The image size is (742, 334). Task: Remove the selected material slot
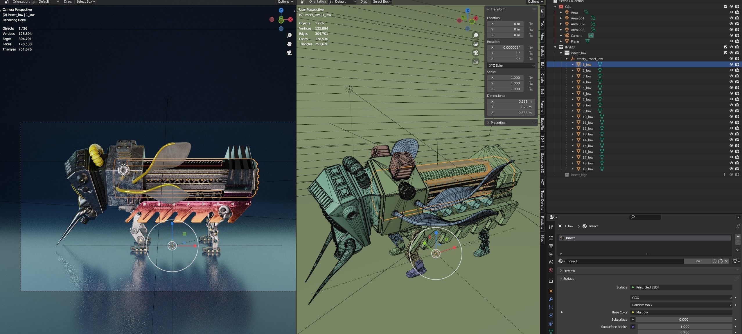pos(738,242)
